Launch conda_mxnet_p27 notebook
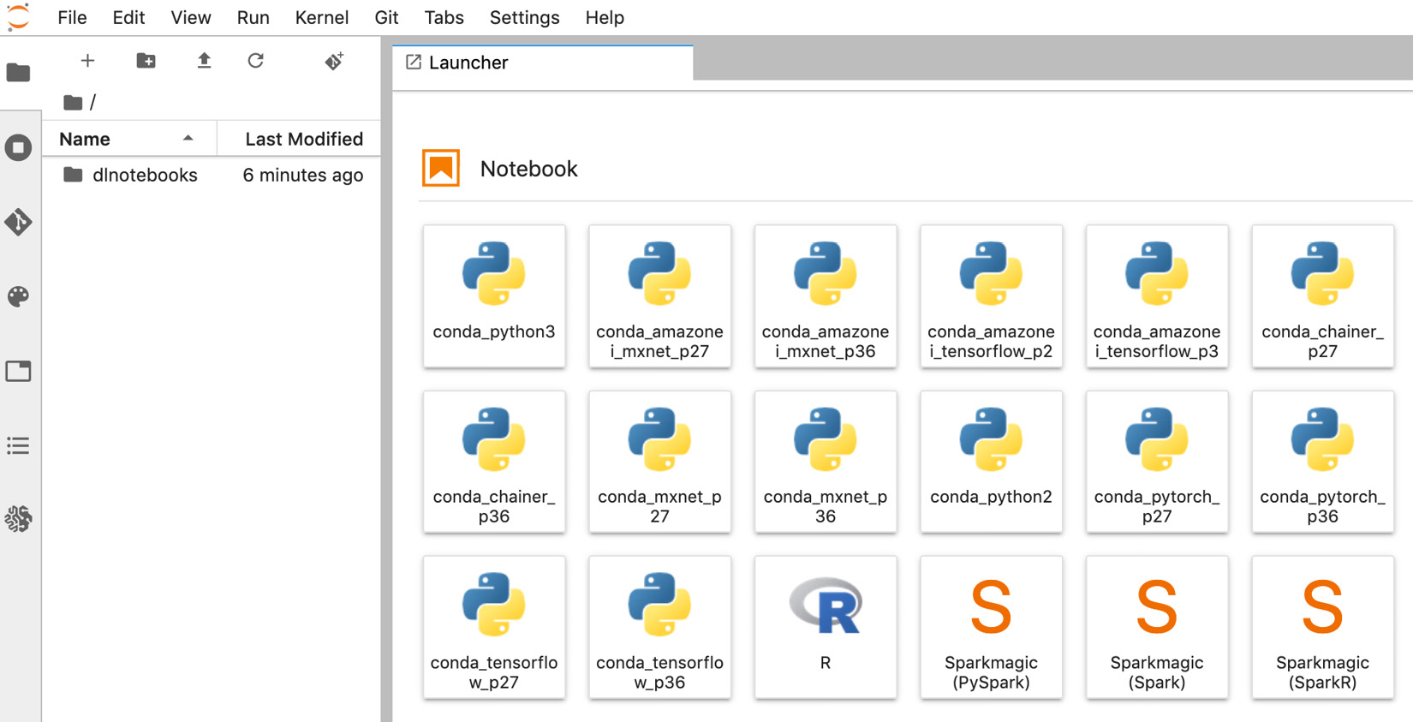 point(659,462)
